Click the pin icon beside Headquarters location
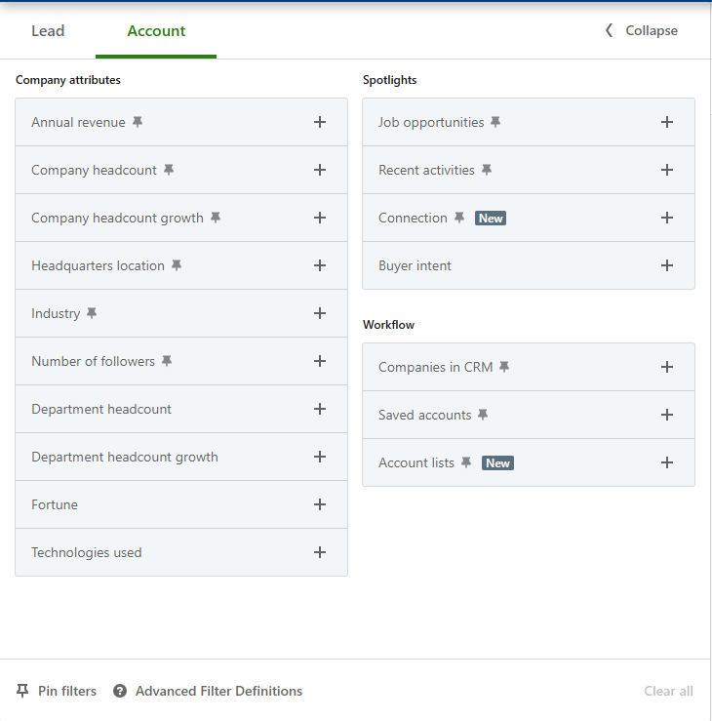This screenshot has width=712, height=721. tap(177, 265)
